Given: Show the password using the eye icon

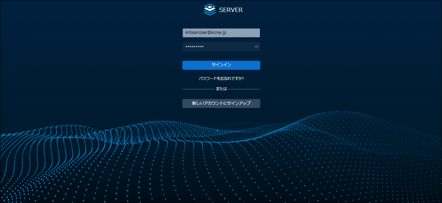Looking at the screenshot, I should 256,47.
